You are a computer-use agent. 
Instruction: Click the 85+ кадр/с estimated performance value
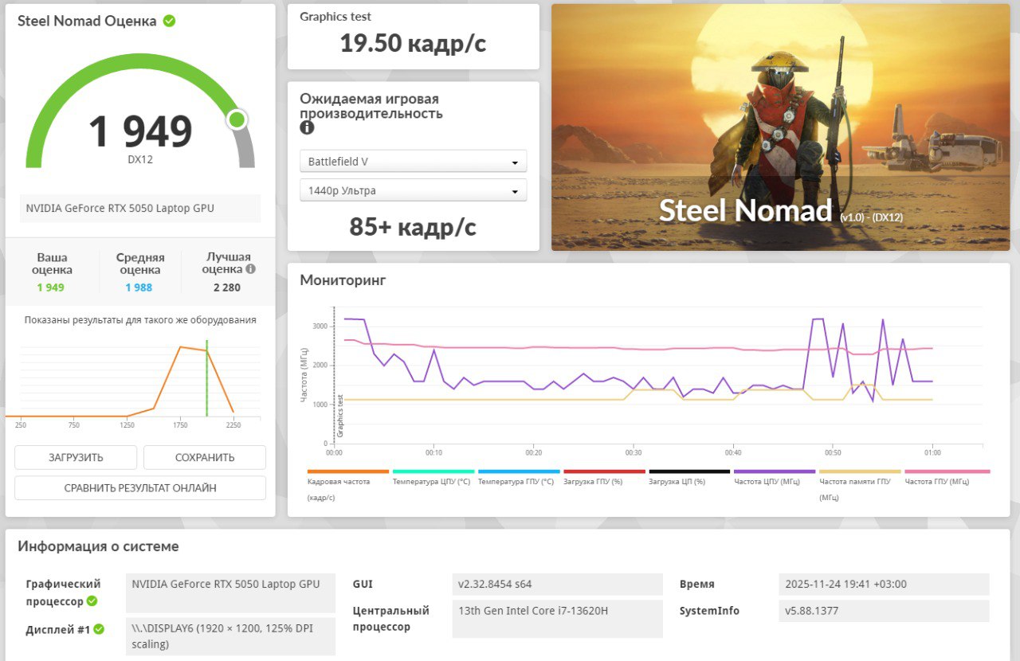[x=413, y=227]
